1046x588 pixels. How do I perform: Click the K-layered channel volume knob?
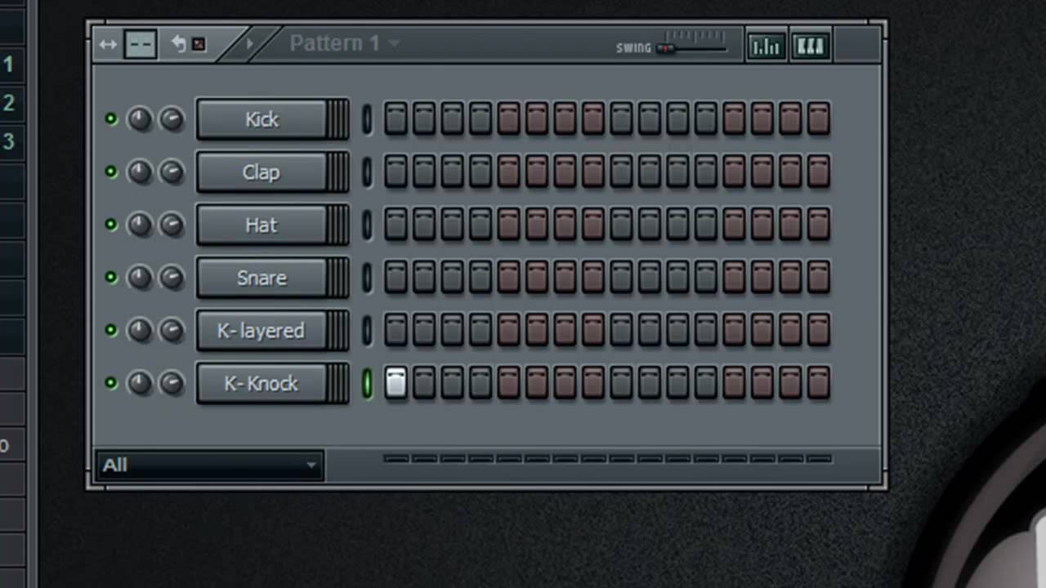(171, 330)
